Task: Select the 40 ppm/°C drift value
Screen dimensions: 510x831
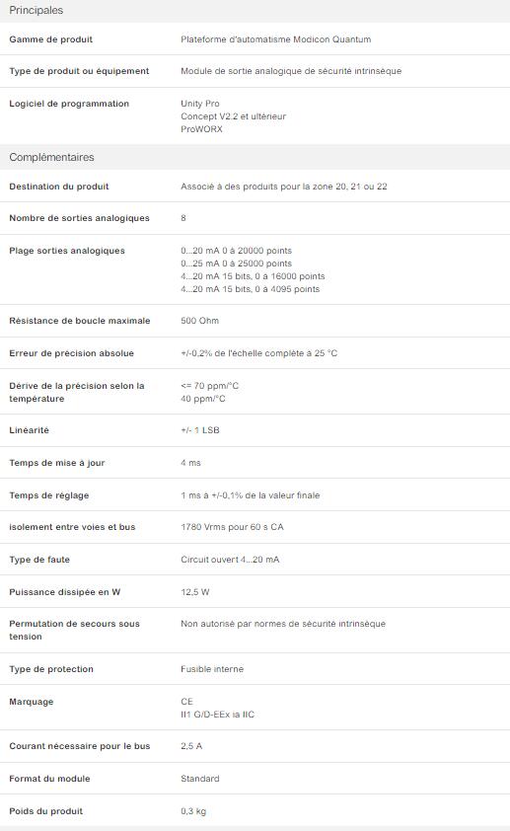Action: click(x=203, y=399)
